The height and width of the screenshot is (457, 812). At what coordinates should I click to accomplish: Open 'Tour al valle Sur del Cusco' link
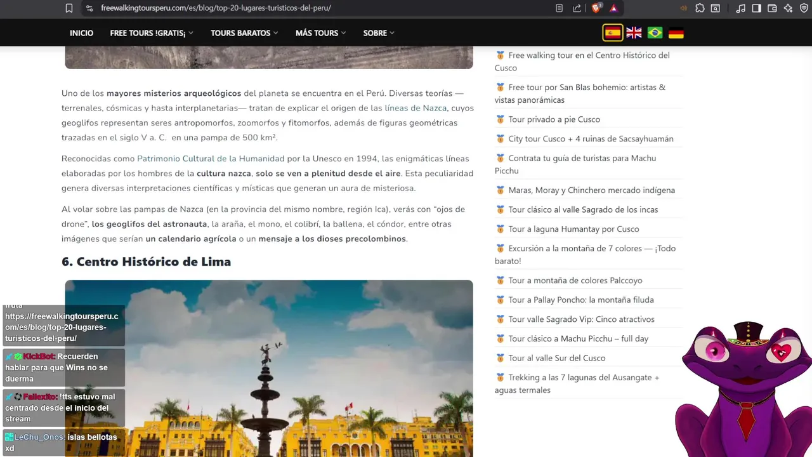557,358
